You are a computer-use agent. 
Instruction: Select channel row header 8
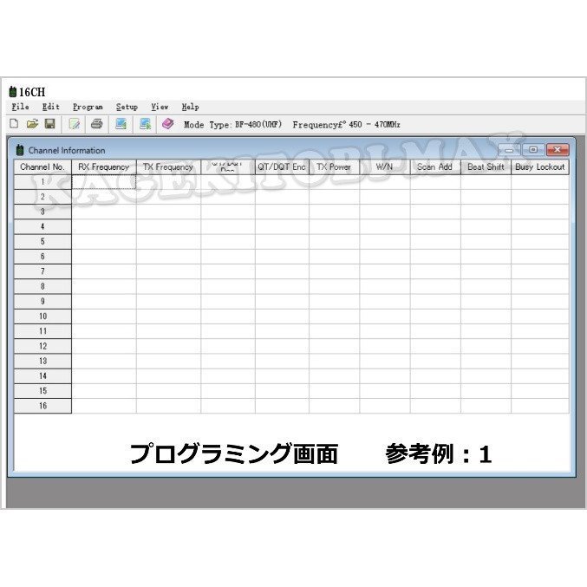click(42, 287)
